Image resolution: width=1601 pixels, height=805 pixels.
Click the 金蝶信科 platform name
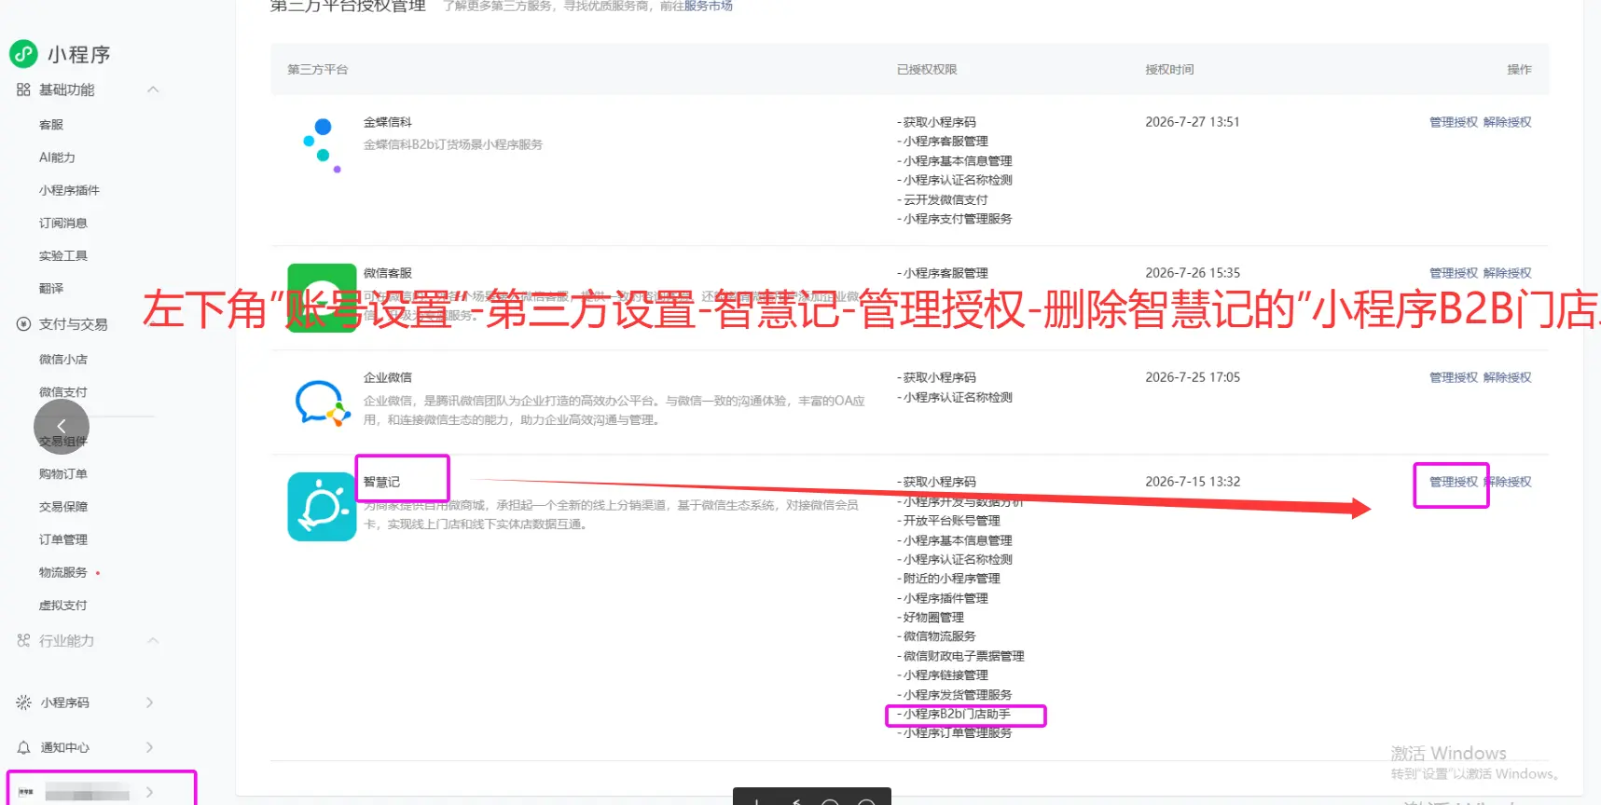pyautogui.click(x=388, y=122)
